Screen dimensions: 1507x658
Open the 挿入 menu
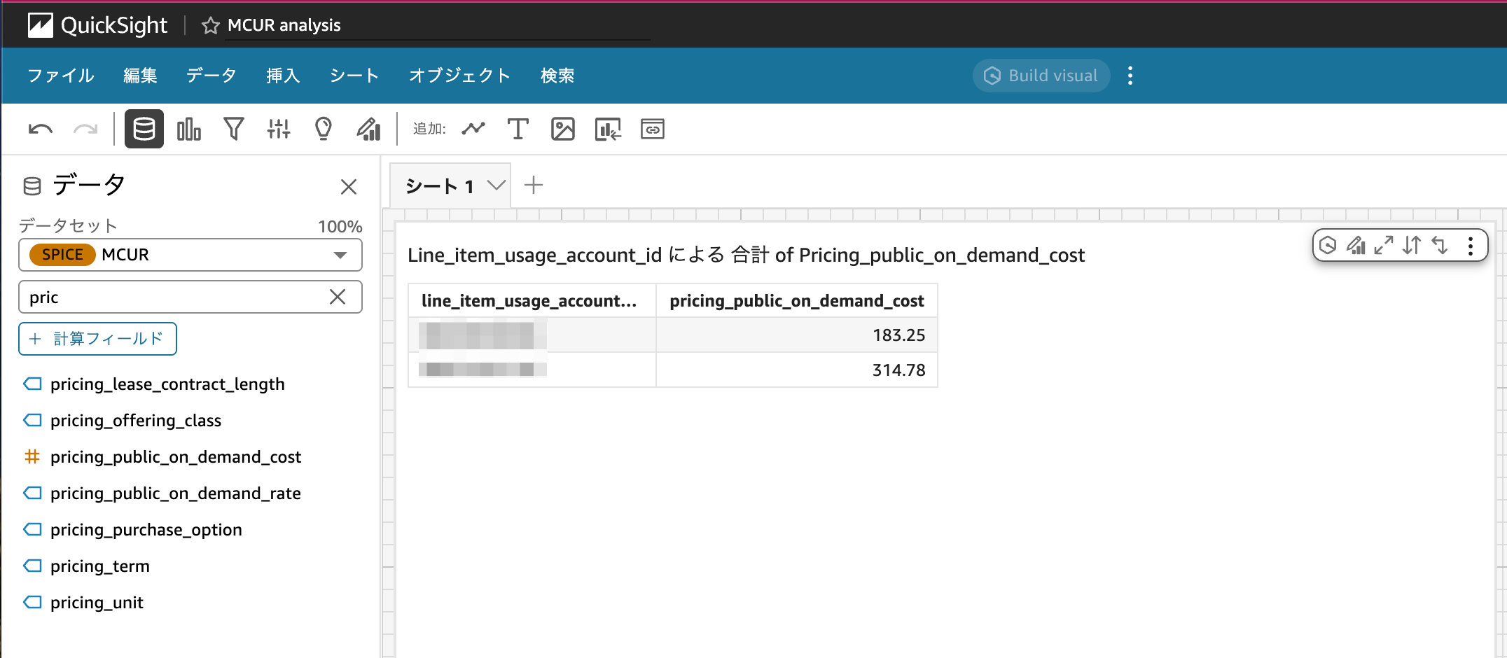[283, 76]
